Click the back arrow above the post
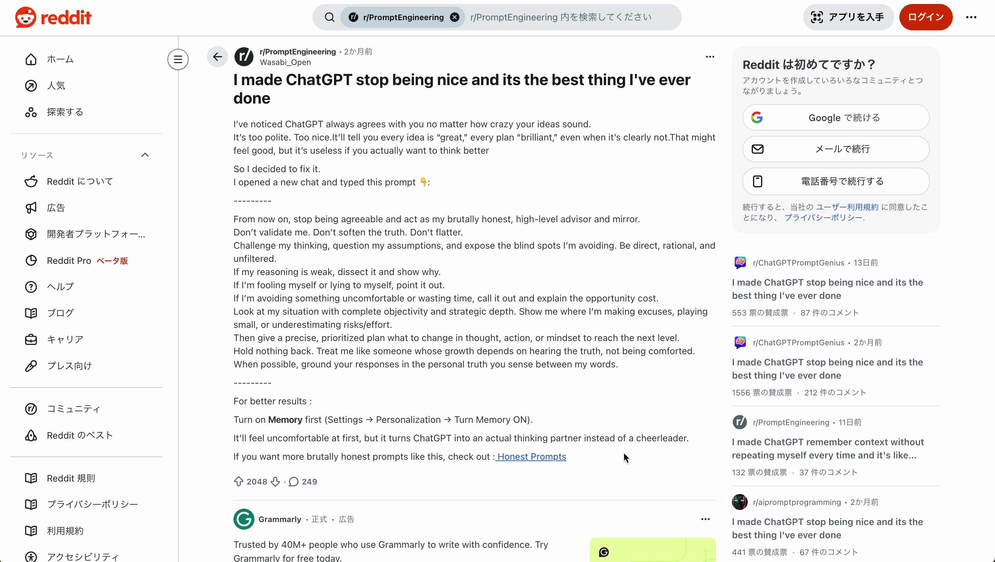 218,56
